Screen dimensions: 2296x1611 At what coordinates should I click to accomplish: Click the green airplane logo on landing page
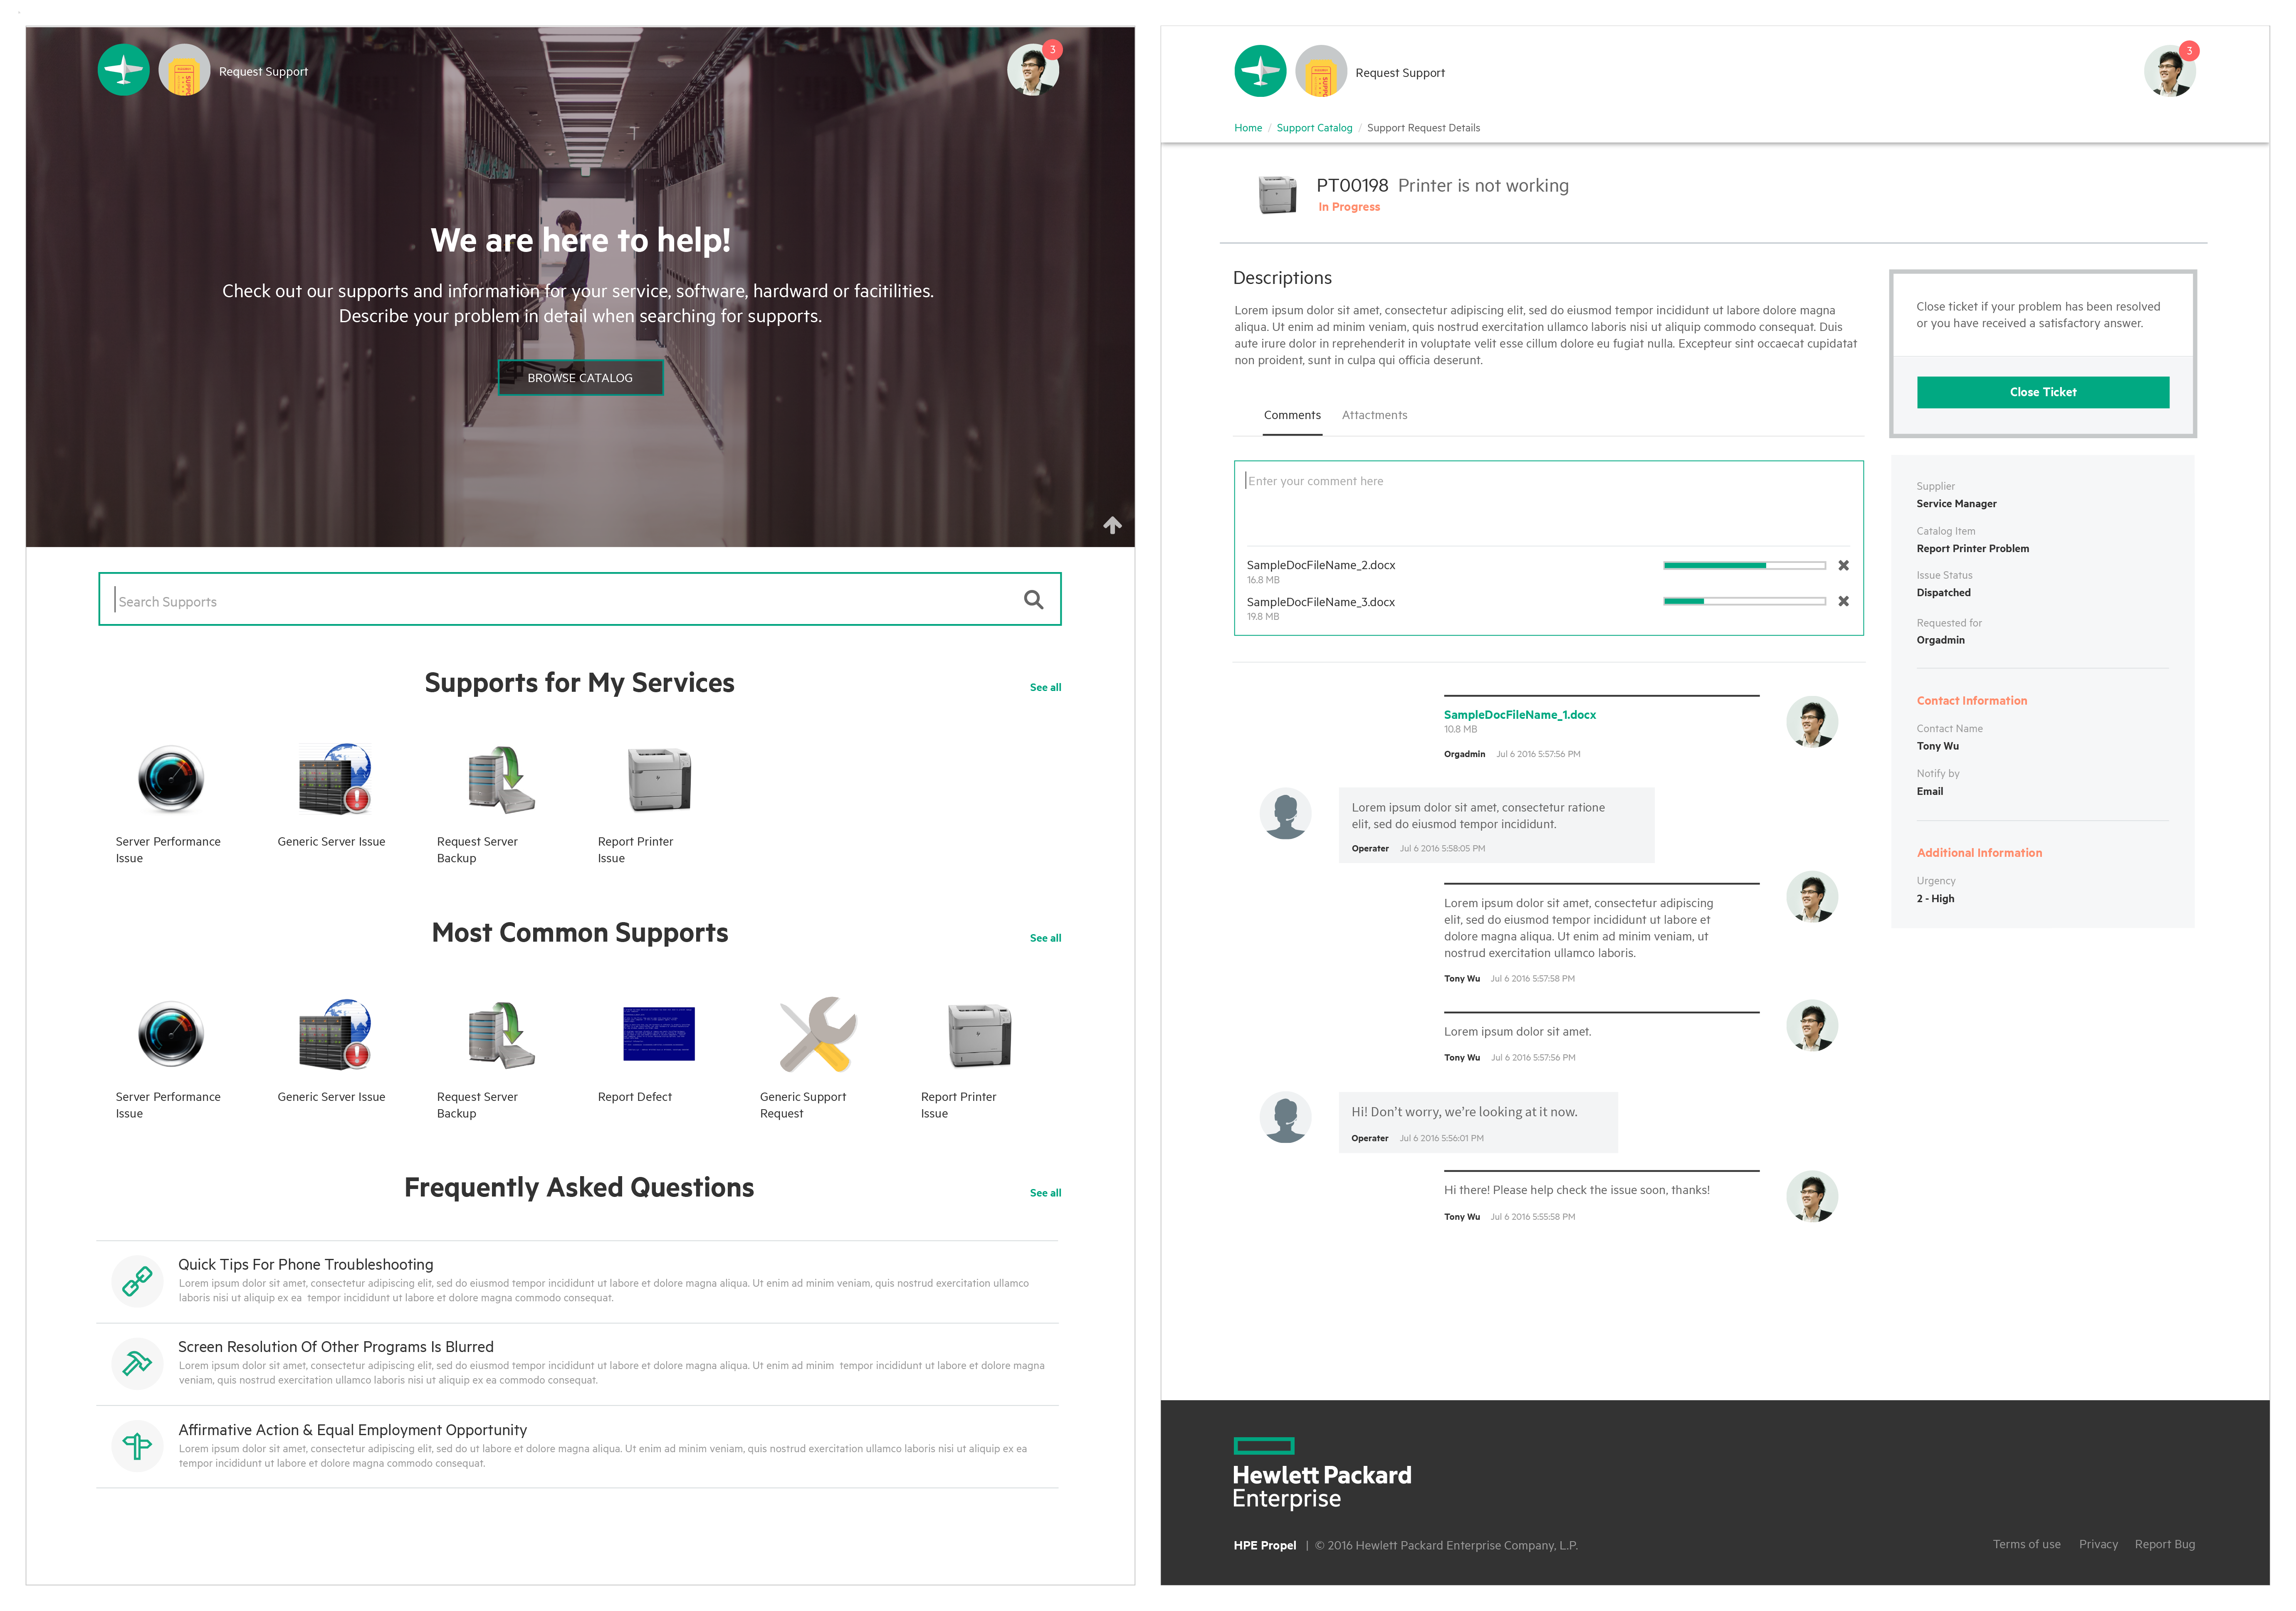click(x=123, y=70)
